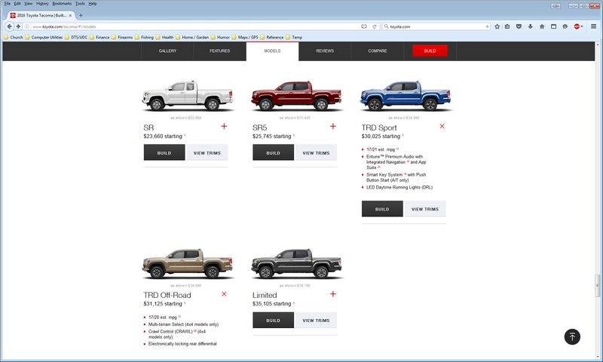The image size is (603, 362).
Task: Click View Trims under SR
Action: point(207,153)
